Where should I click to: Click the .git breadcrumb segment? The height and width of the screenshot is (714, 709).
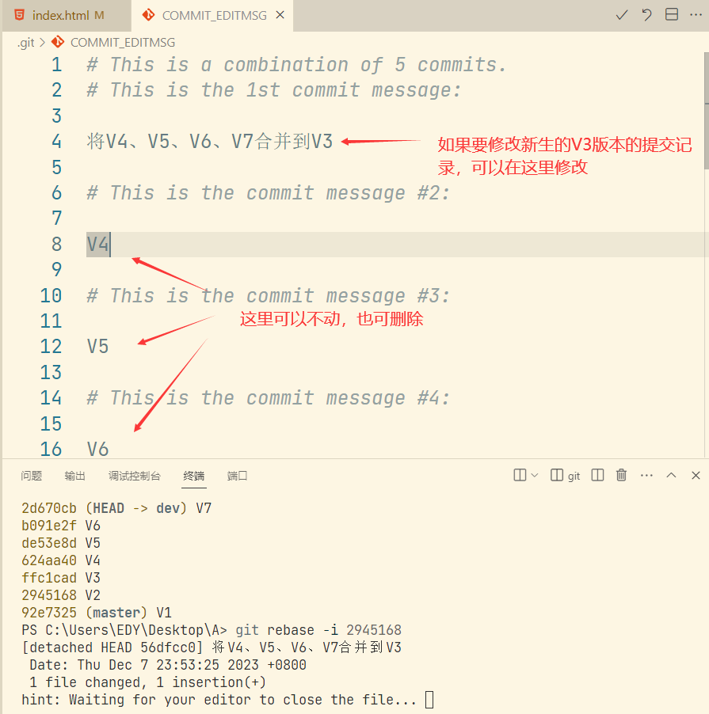pyautogui.click(x=26, y=42)
